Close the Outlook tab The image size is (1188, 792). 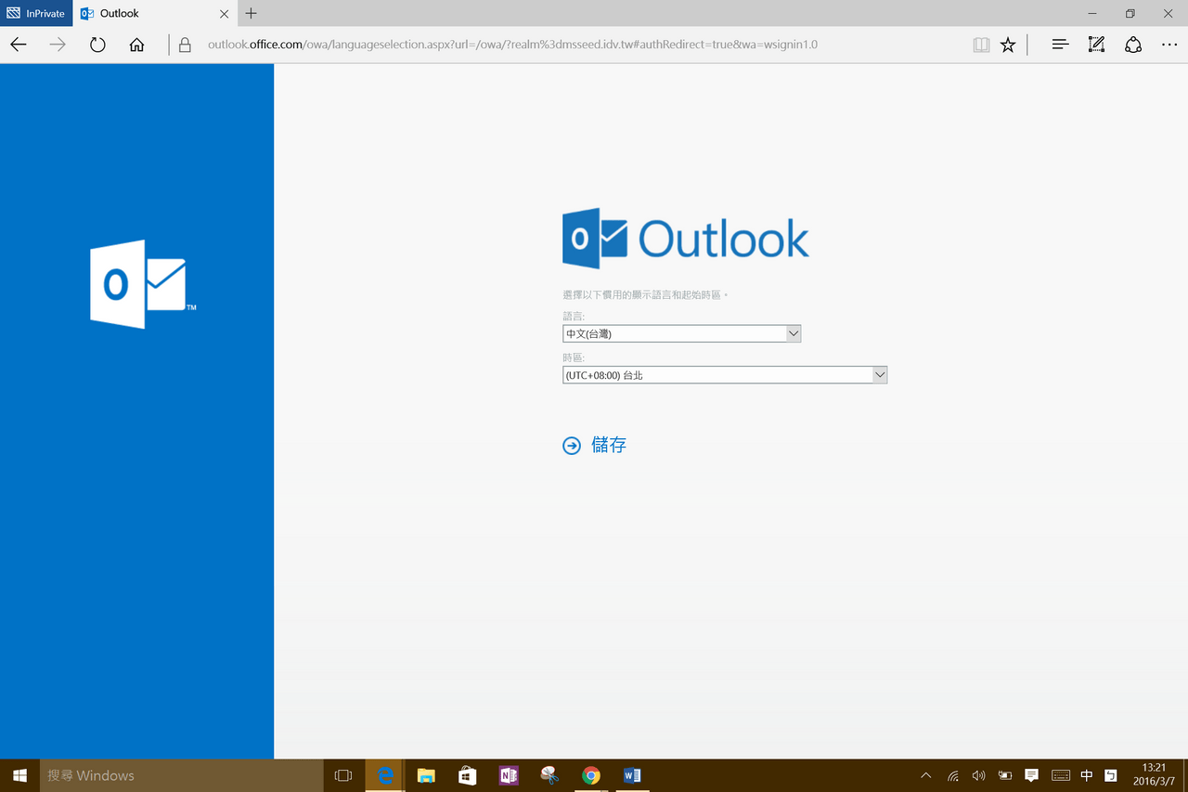click(224, 14)
